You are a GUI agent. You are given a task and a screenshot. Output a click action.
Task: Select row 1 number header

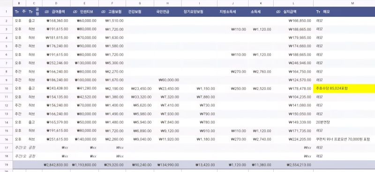(x=7, y=12)
